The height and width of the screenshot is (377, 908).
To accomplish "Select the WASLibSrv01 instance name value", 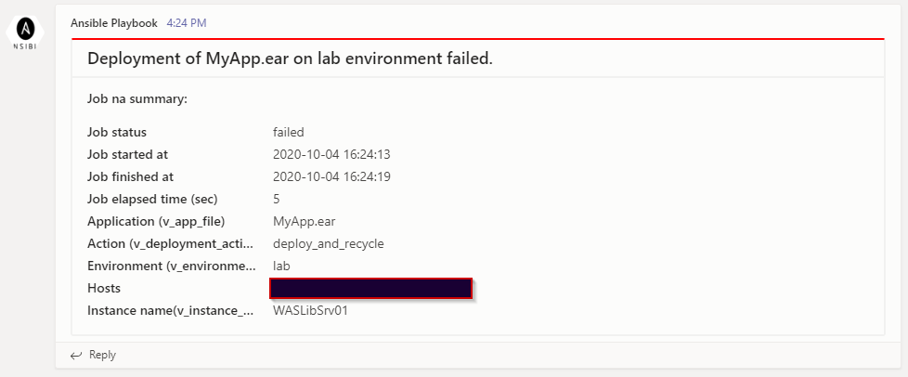I will coord(311,310).
